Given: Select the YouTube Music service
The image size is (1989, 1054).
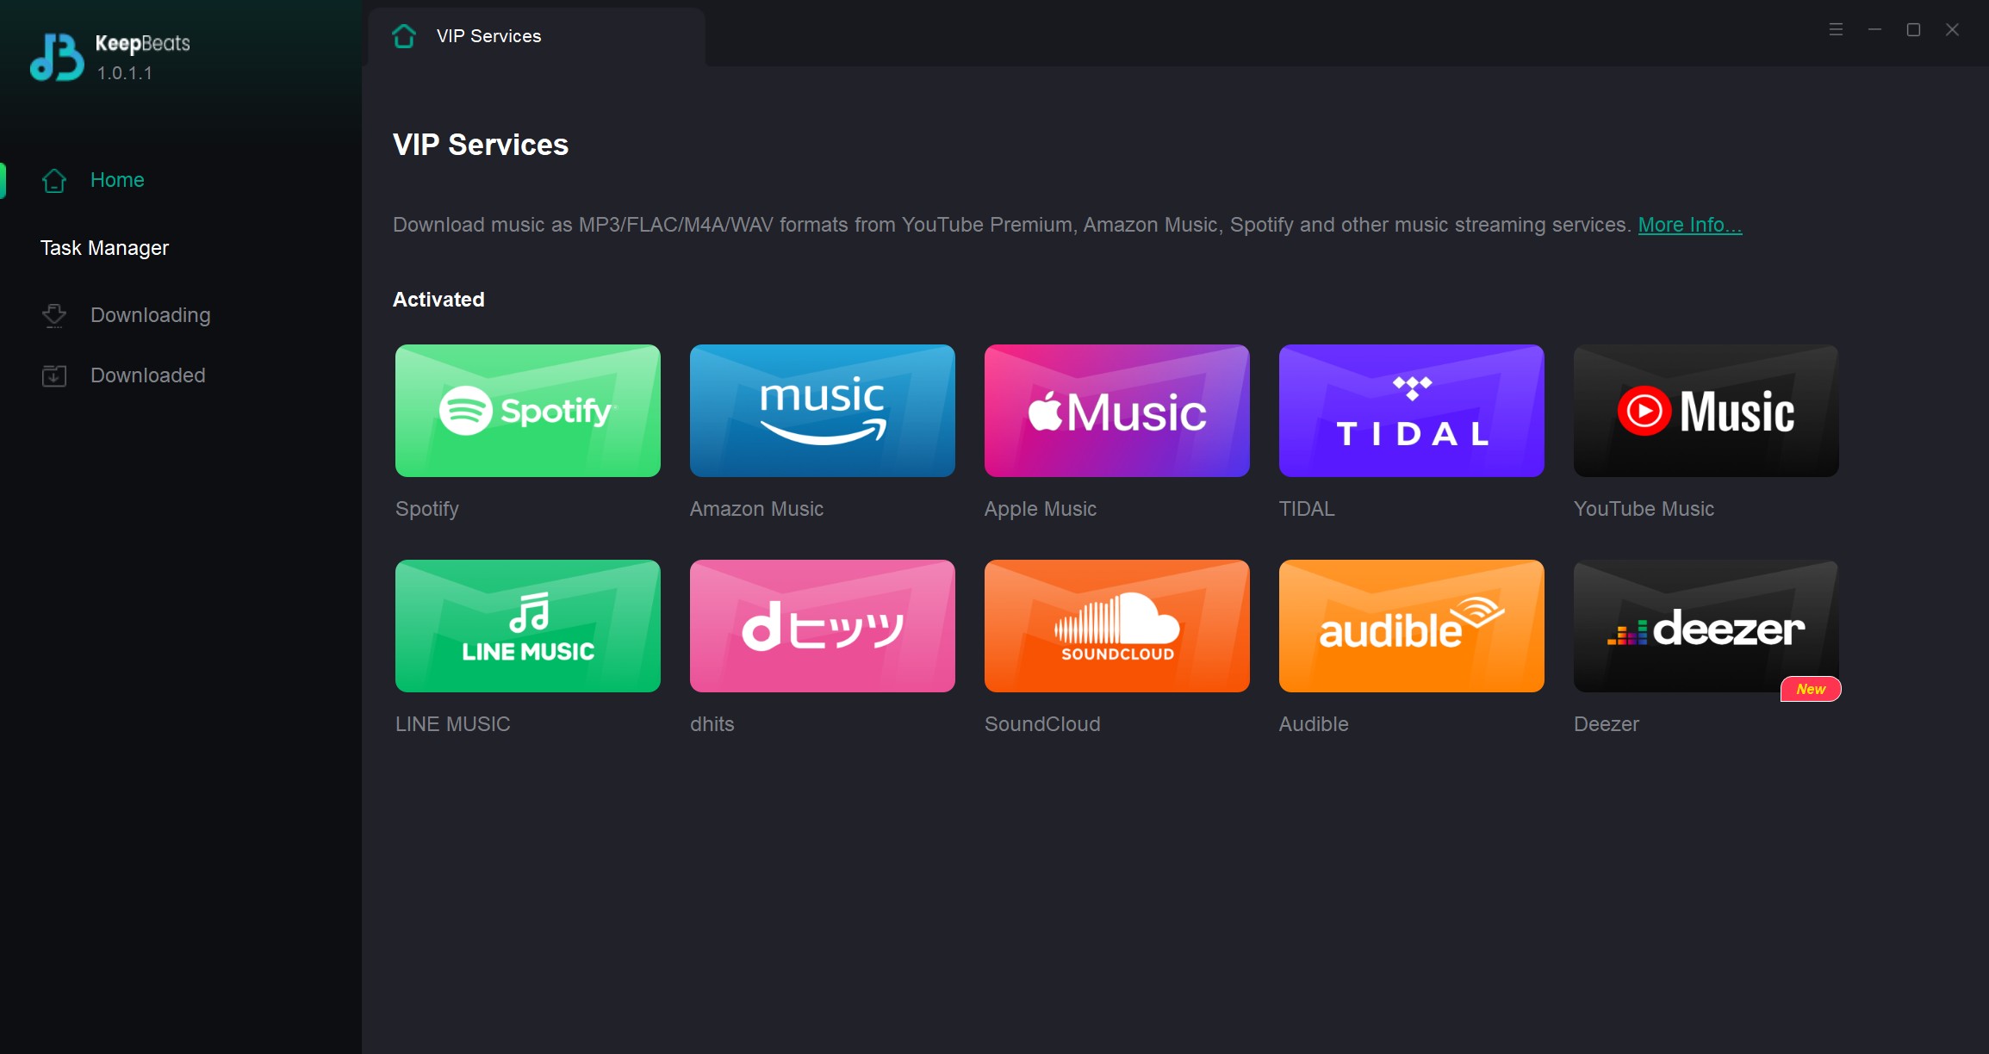Looking at the screenshot, I should pyautogui.click(x=1707, y=409).
